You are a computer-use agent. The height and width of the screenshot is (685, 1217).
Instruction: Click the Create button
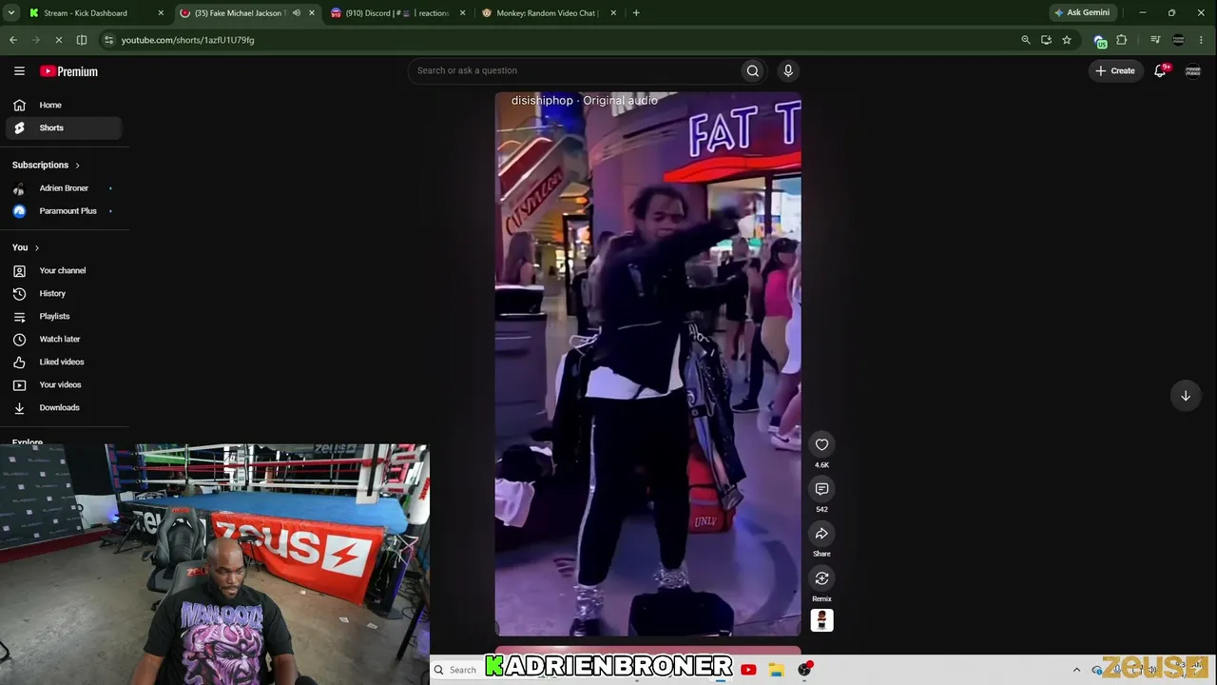coord(1114,70)
